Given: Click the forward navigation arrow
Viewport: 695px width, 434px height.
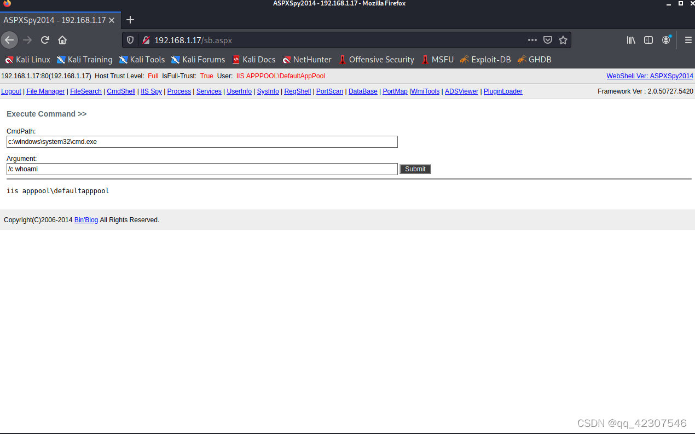Looking at the screenshot, I should (27, 40).
